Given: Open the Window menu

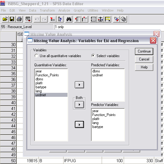Looking at the screenshot, I should [x=108, y=10].
